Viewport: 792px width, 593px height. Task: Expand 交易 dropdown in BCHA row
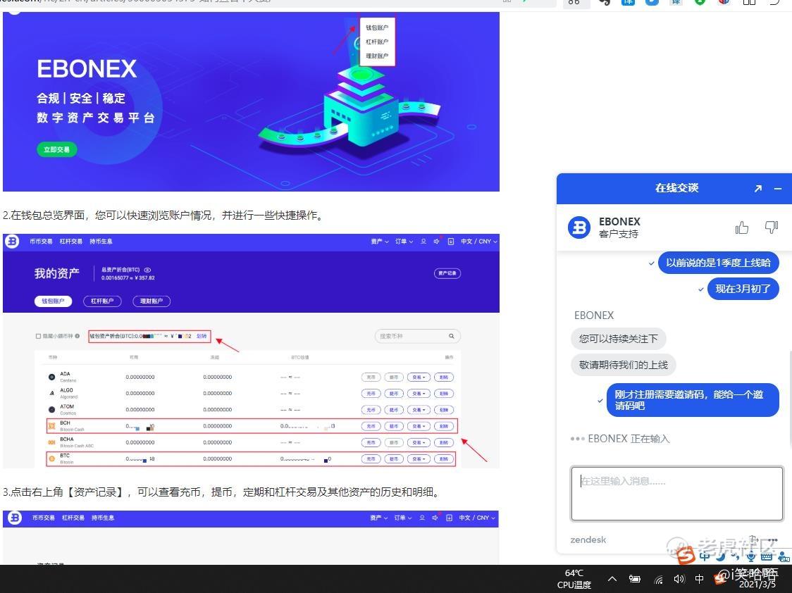coord(419,442)
